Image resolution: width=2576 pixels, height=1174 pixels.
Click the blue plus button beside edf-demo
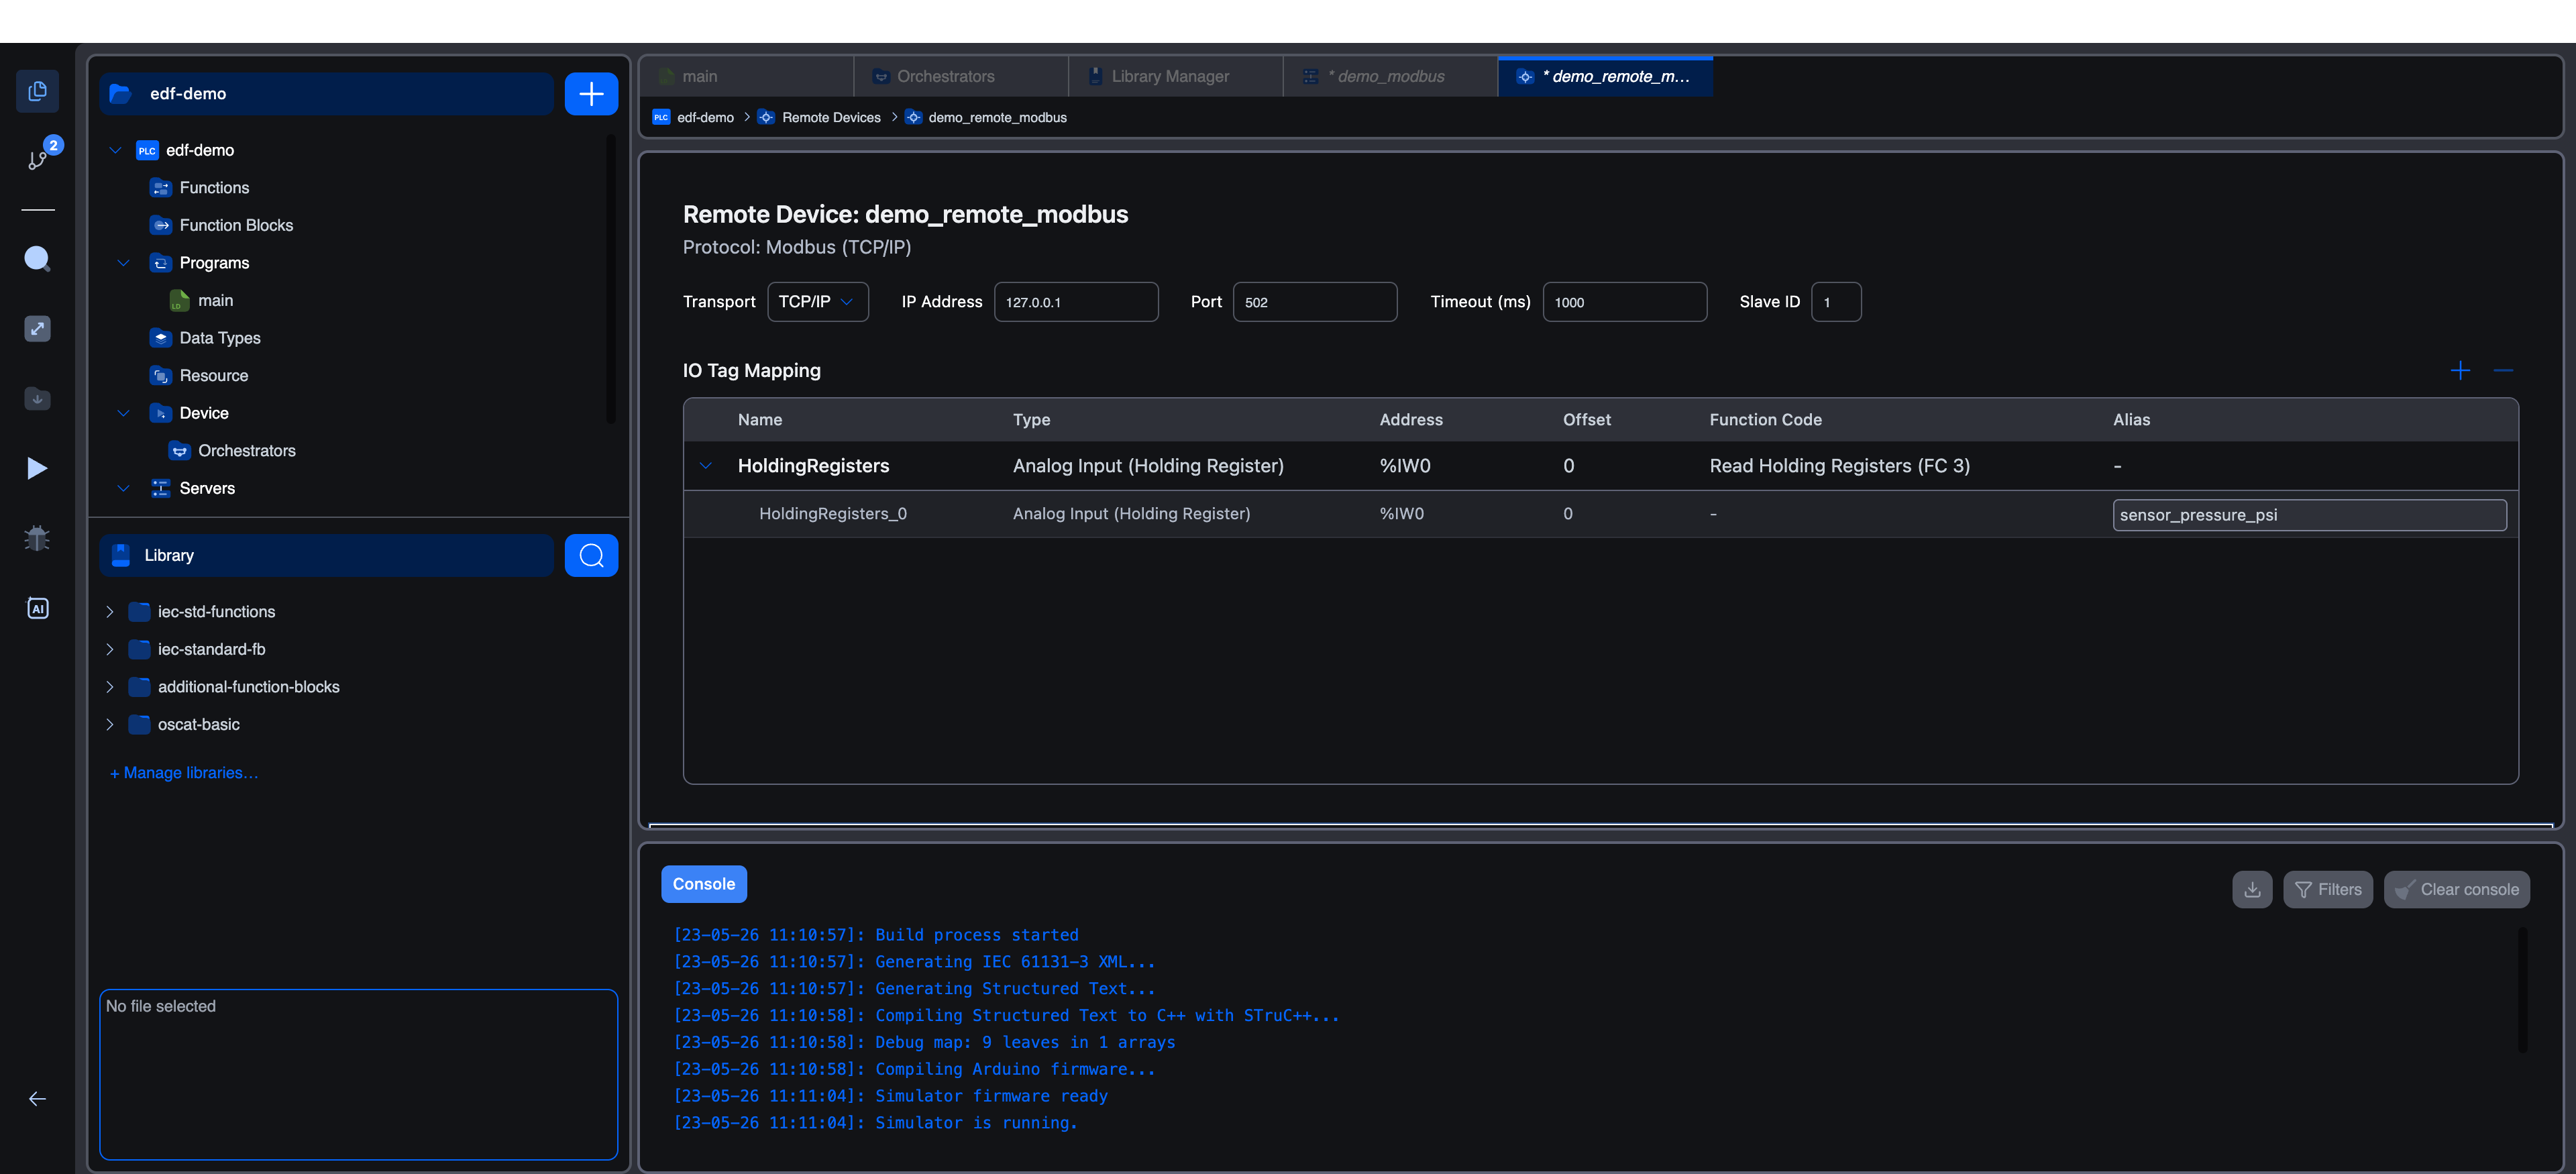591,94
